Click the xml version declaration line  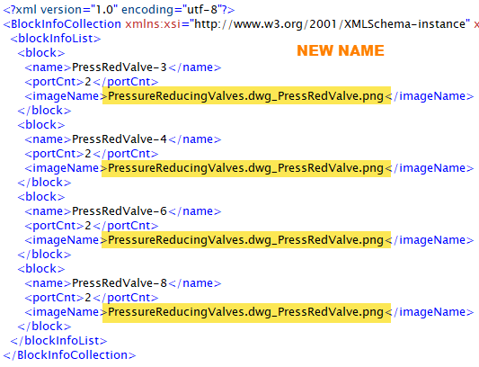[x=120, y=10]
